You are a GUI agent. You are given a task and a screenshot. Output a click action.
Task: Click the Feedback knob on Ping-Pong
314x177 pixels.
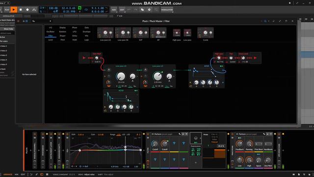[x=239, y=144]
